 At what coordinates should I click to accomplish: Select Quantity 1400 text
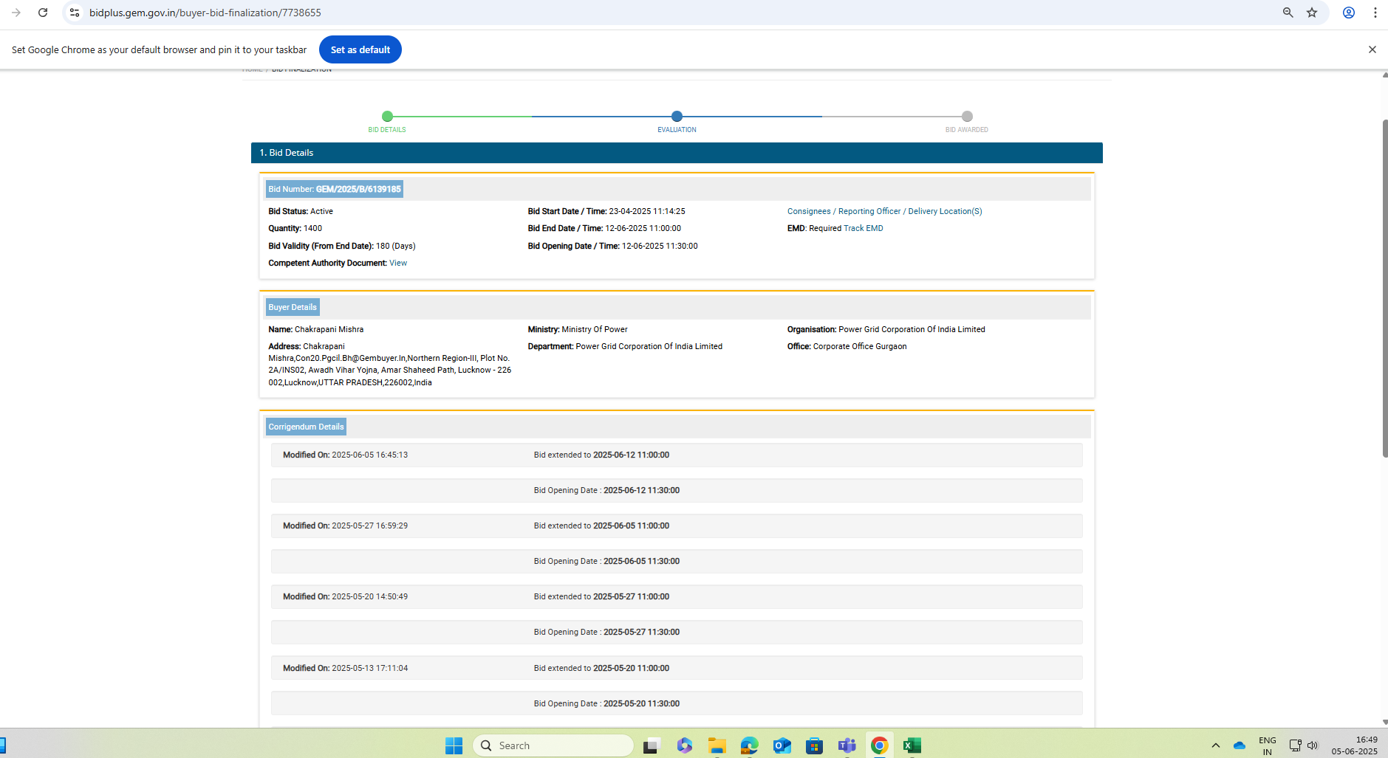click(x=295, y=228)
